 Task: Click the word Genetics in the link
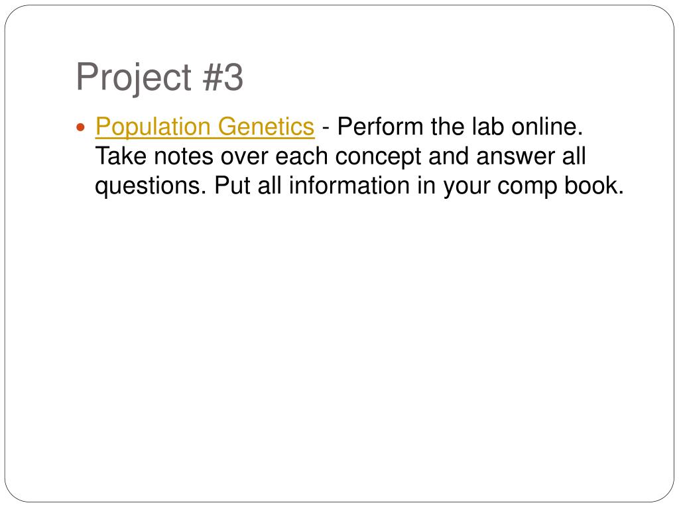[x=266, y=127]
